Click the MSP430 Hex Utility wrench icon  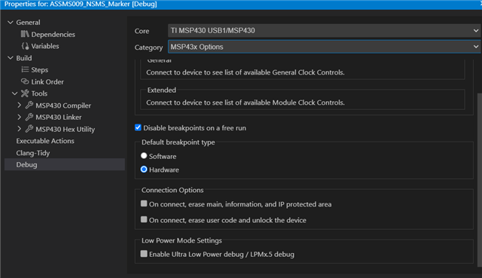(x=29, y=129)
